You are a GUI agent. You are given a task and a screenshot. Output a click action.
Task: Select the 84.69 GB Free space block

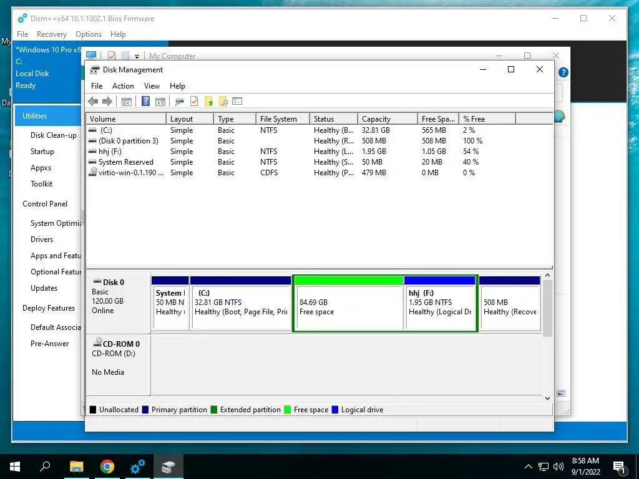pos(349,304)
